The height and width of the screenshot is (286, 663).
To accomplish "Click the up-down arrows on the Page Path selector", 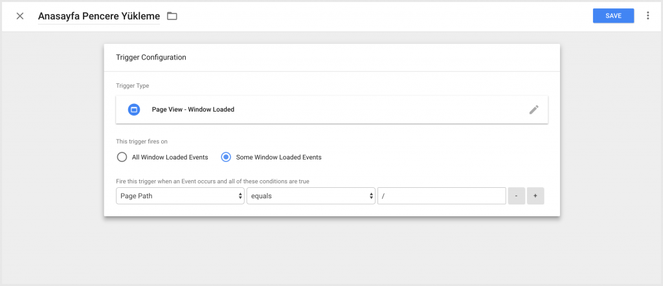I will tap(241, 196).
